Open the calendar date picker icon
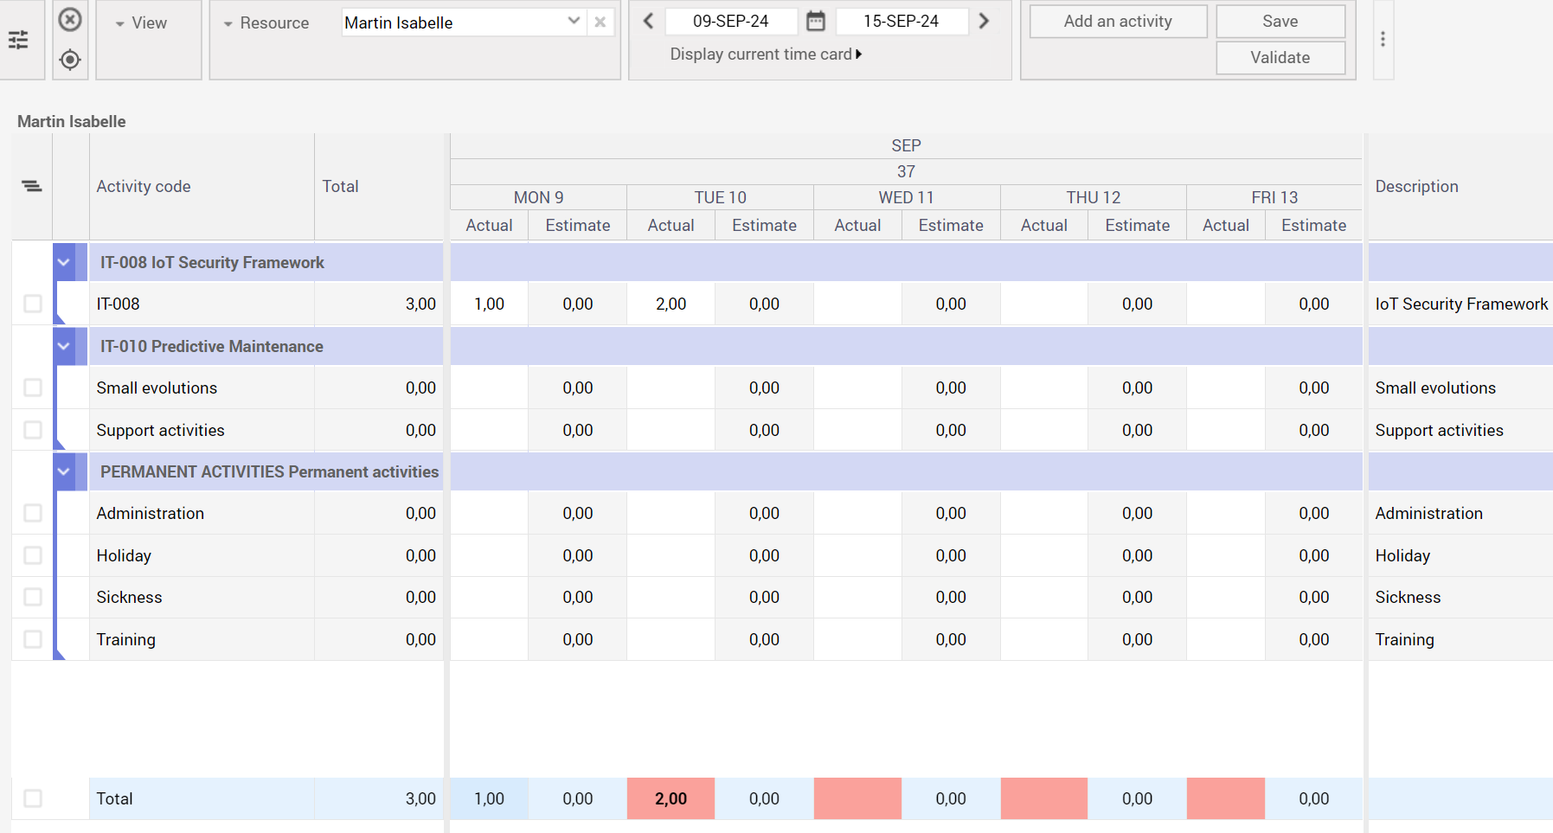The width and height of the screenshot is (1553, 833). click(814, 20)
